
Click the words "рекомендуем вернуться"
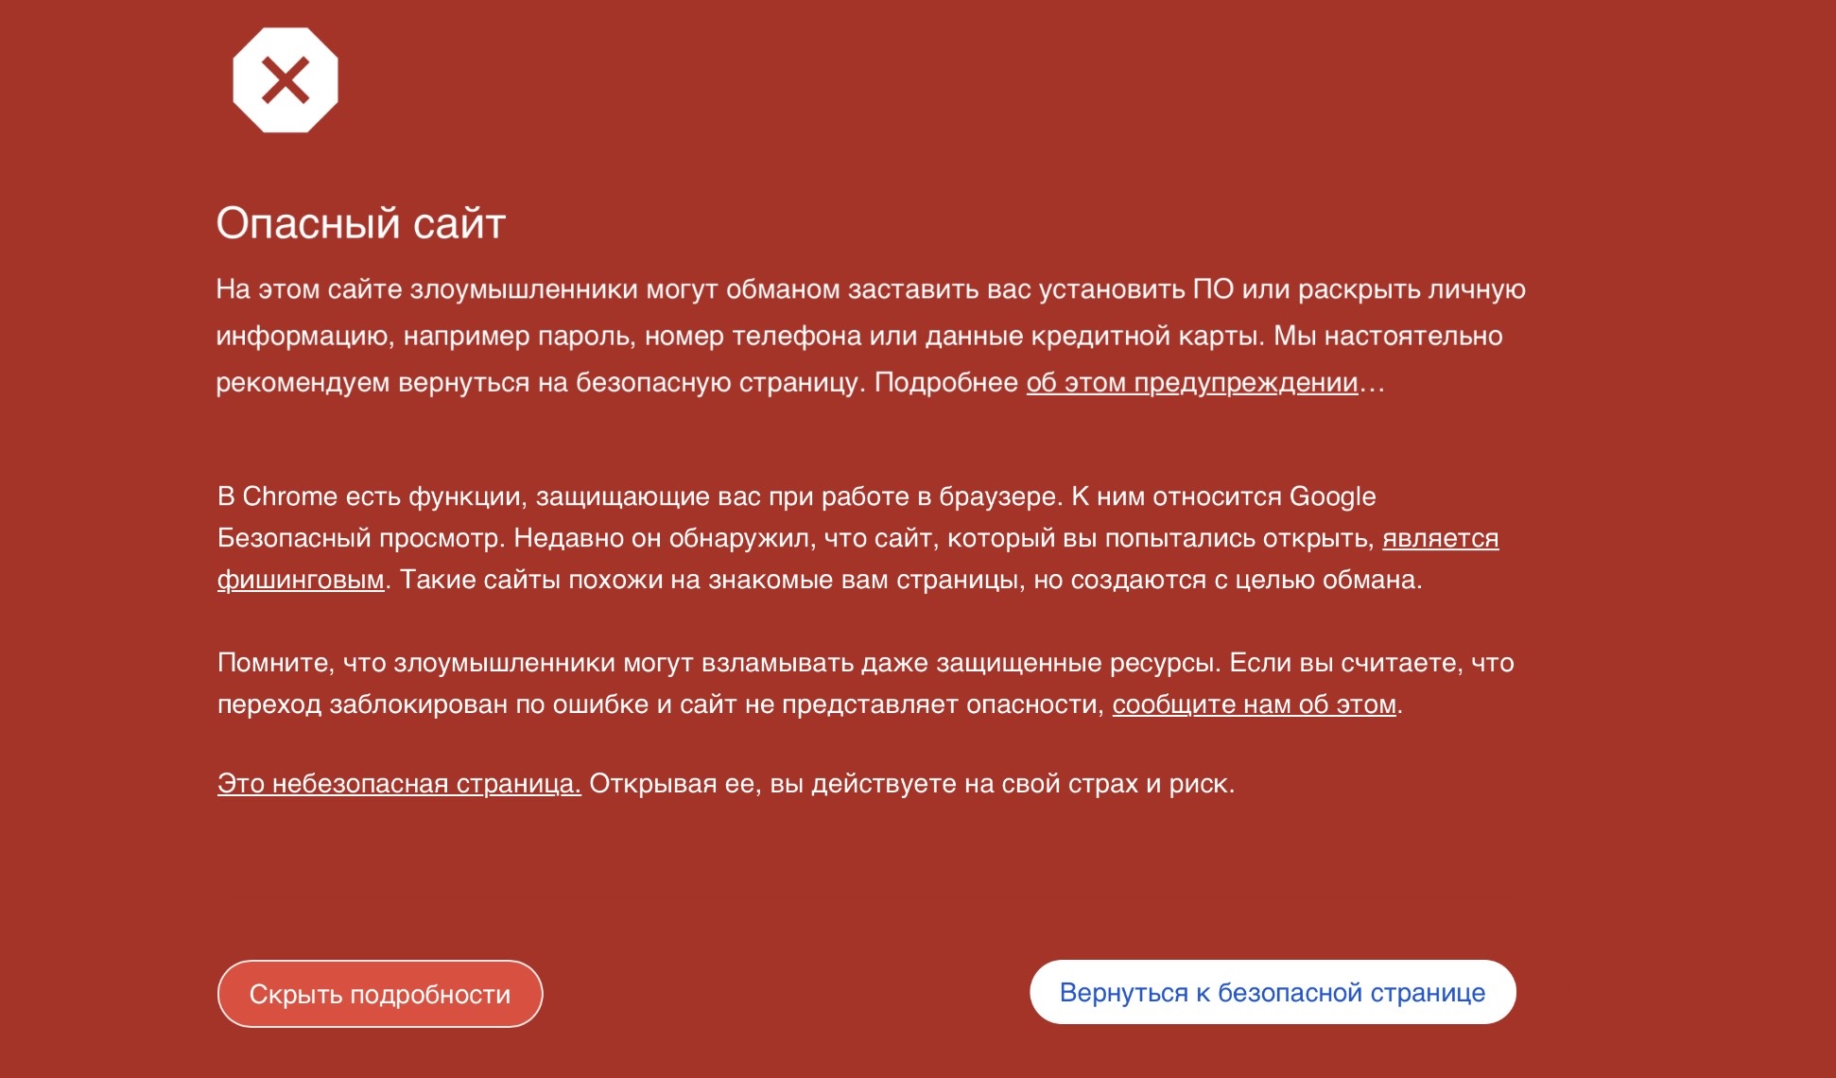[372, 383]
